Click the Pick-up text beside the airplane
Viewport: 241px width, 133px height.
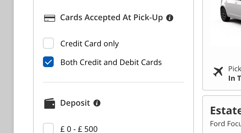[234, 69]
